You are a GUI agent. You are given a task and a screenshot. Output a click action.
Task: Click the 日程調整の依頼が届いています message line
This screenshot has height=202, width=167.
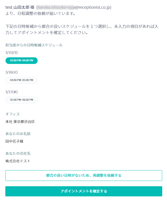[x=41, y=14]
